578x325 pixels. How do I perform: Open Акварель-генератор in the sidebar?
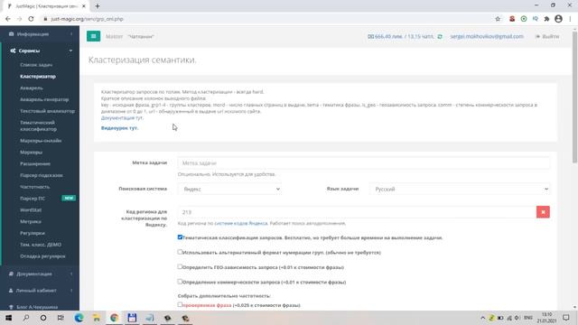click(44, 99)
